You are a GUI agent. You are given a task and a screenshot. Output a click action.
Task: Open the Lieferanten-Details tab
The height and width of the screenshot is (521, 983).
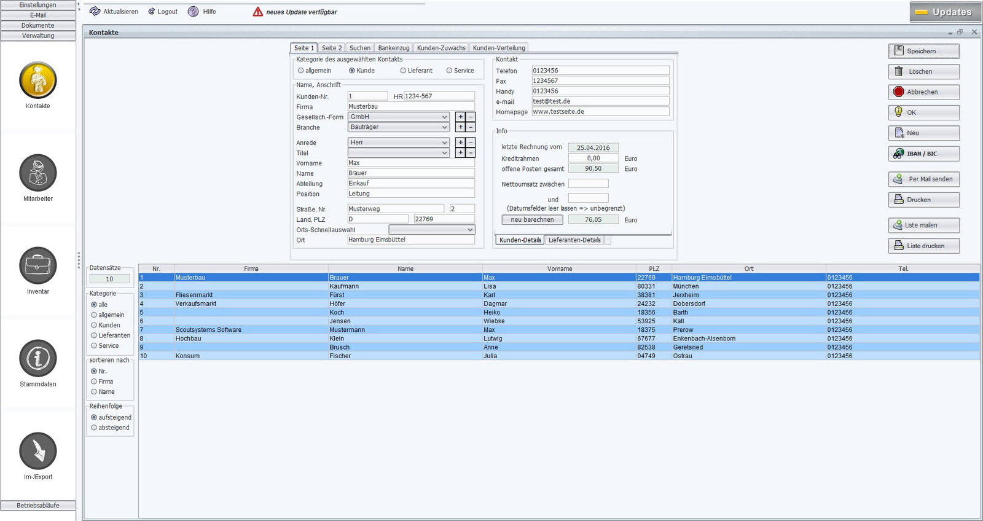[x=574, y=240]
